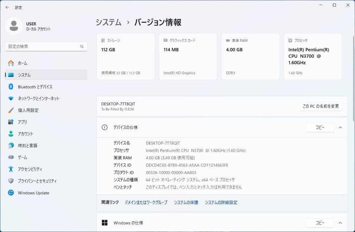This screenshot has width=355, height=232.
Task: Open Windows Update in the sidebar
Action: click(x=46, y=193)
